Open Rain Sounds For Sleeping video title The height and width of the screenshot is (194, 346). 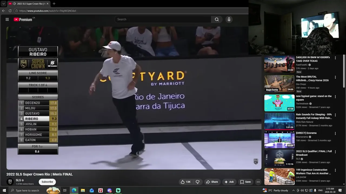tap(314, 116)
